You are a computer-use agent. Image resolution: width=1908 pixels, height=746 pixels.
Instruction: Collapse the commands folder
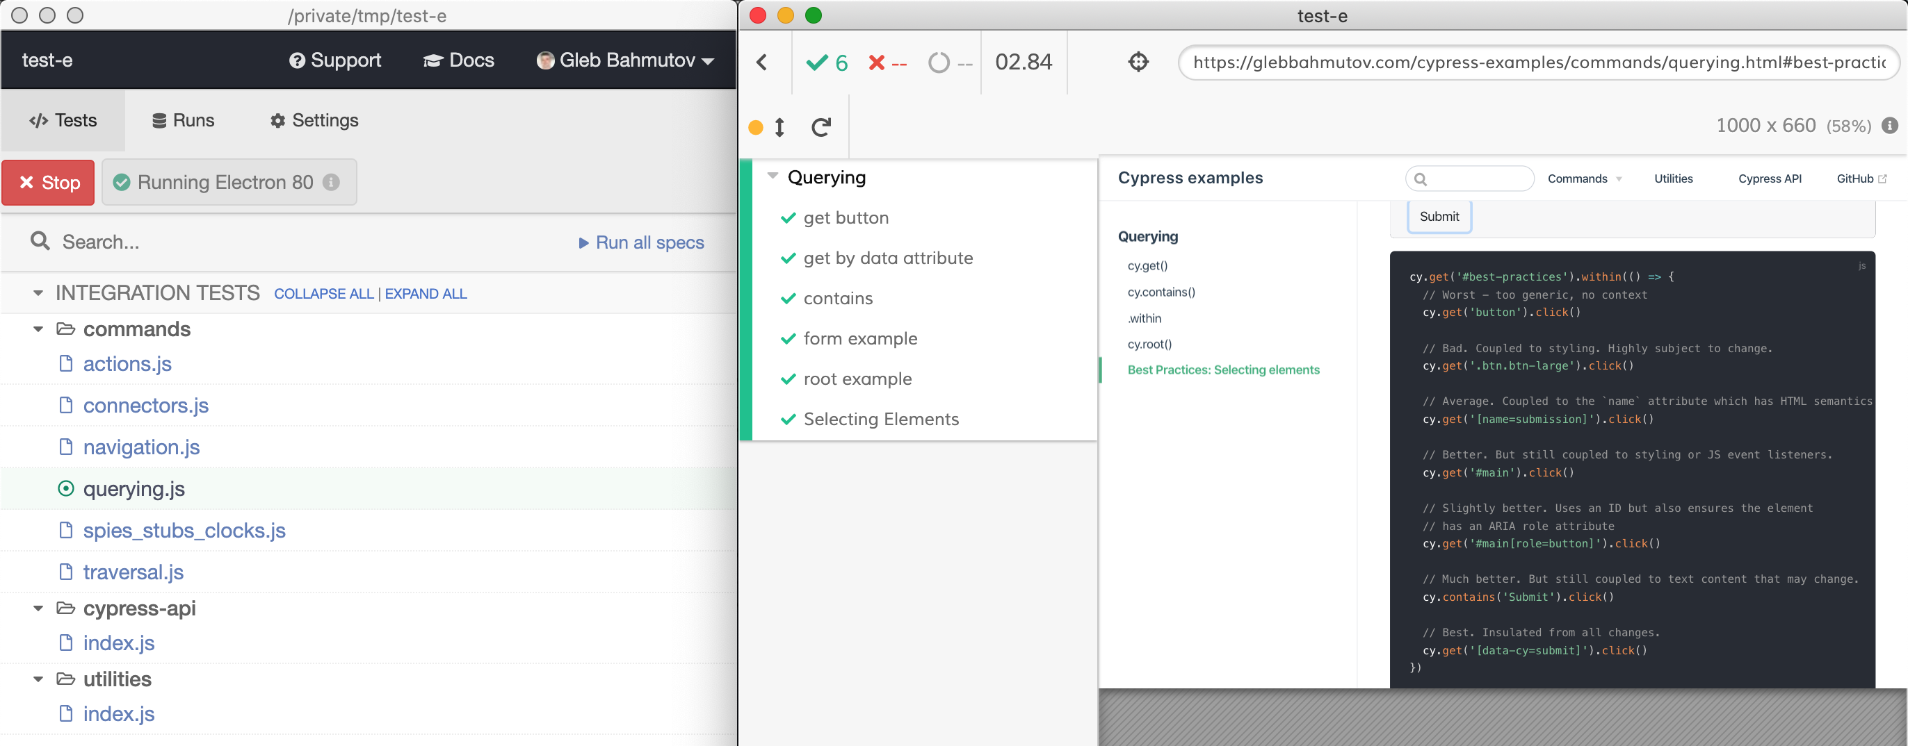pyautogui.click(x=38, y=329)
